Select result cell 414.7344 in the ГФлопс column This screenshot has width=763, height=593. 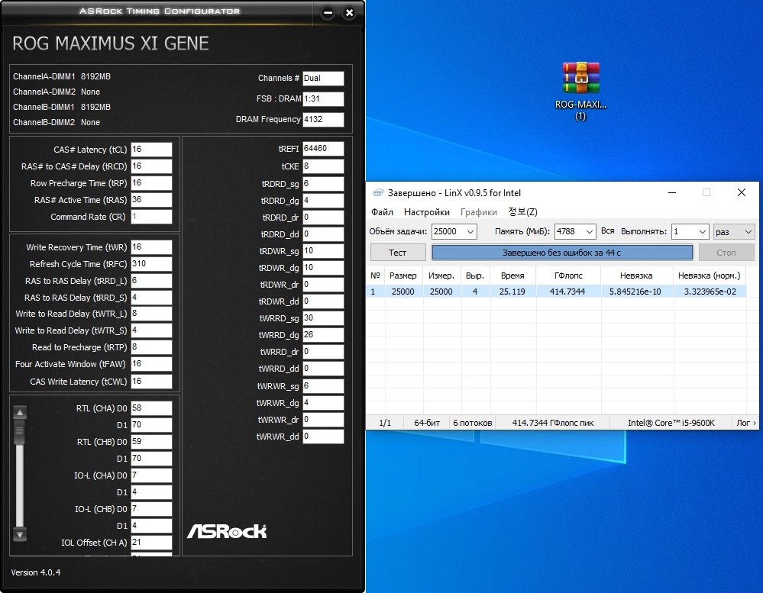(567, 292)
